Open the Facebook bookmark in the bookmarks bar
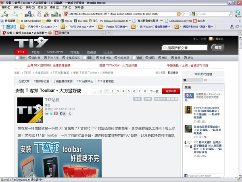 coord(82,20)
